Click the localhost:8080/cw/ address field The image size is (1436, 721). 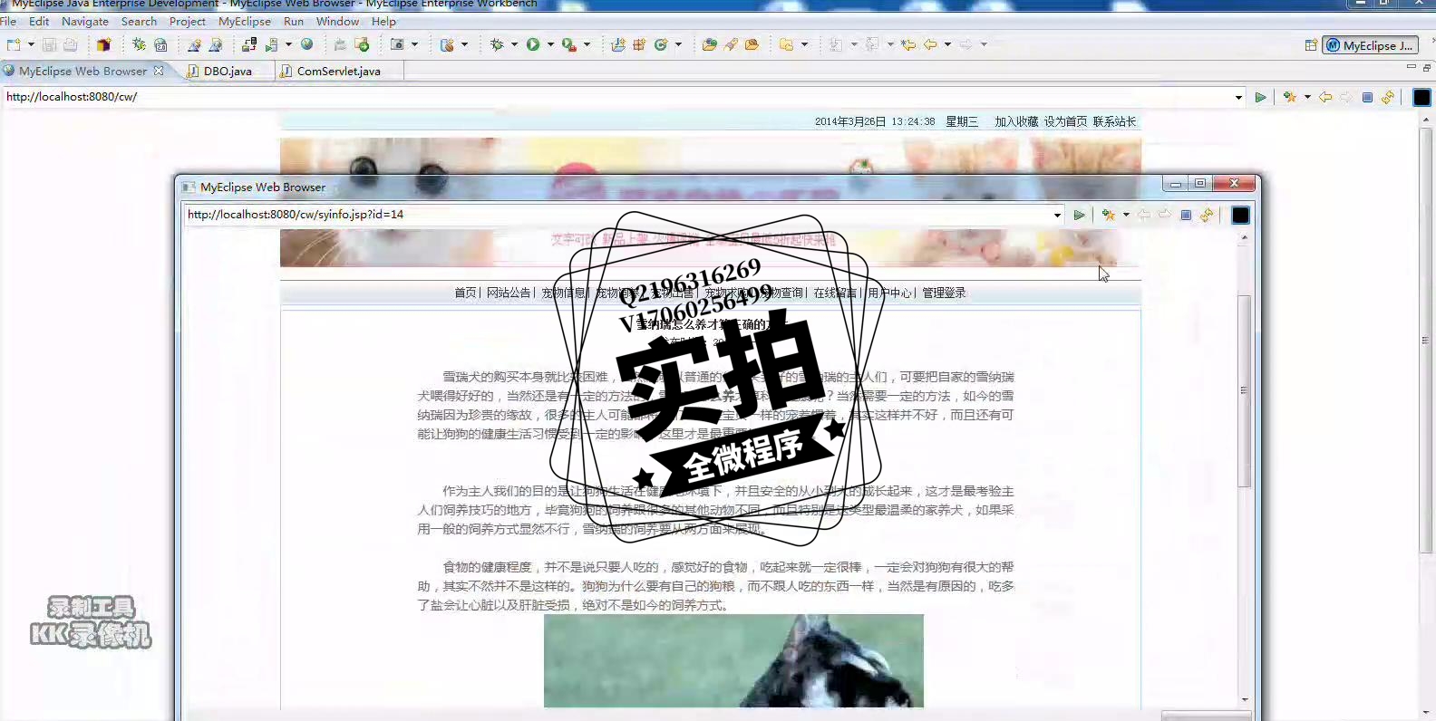coord(616,97)
